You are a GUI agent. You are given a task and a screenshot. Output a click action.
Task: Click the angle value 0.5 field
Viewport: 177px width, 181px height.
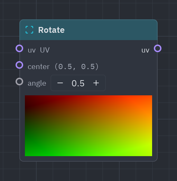(78, 83)
